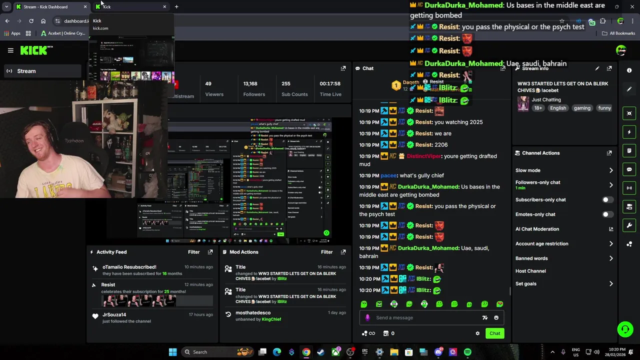Send message with green Chat button
This screenshot has width=640, height=360.
[x=494, y=333]
